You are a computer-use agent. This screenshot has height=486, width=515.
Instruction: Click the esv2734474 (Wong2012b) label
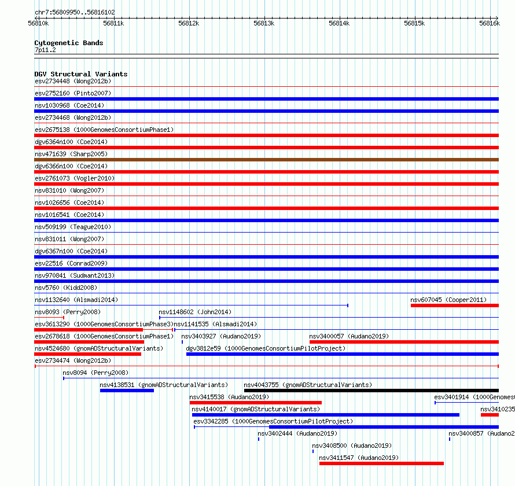pyautogui.click(x=73, y=360)
